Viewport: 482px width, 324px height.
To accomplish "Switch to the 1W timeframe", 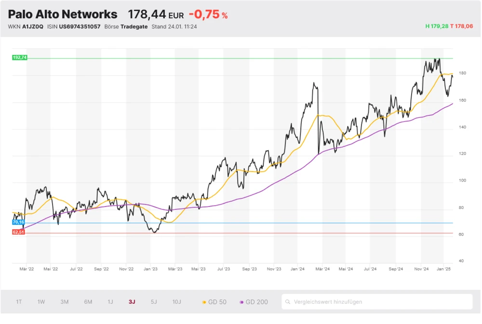I will click(41, 302).
